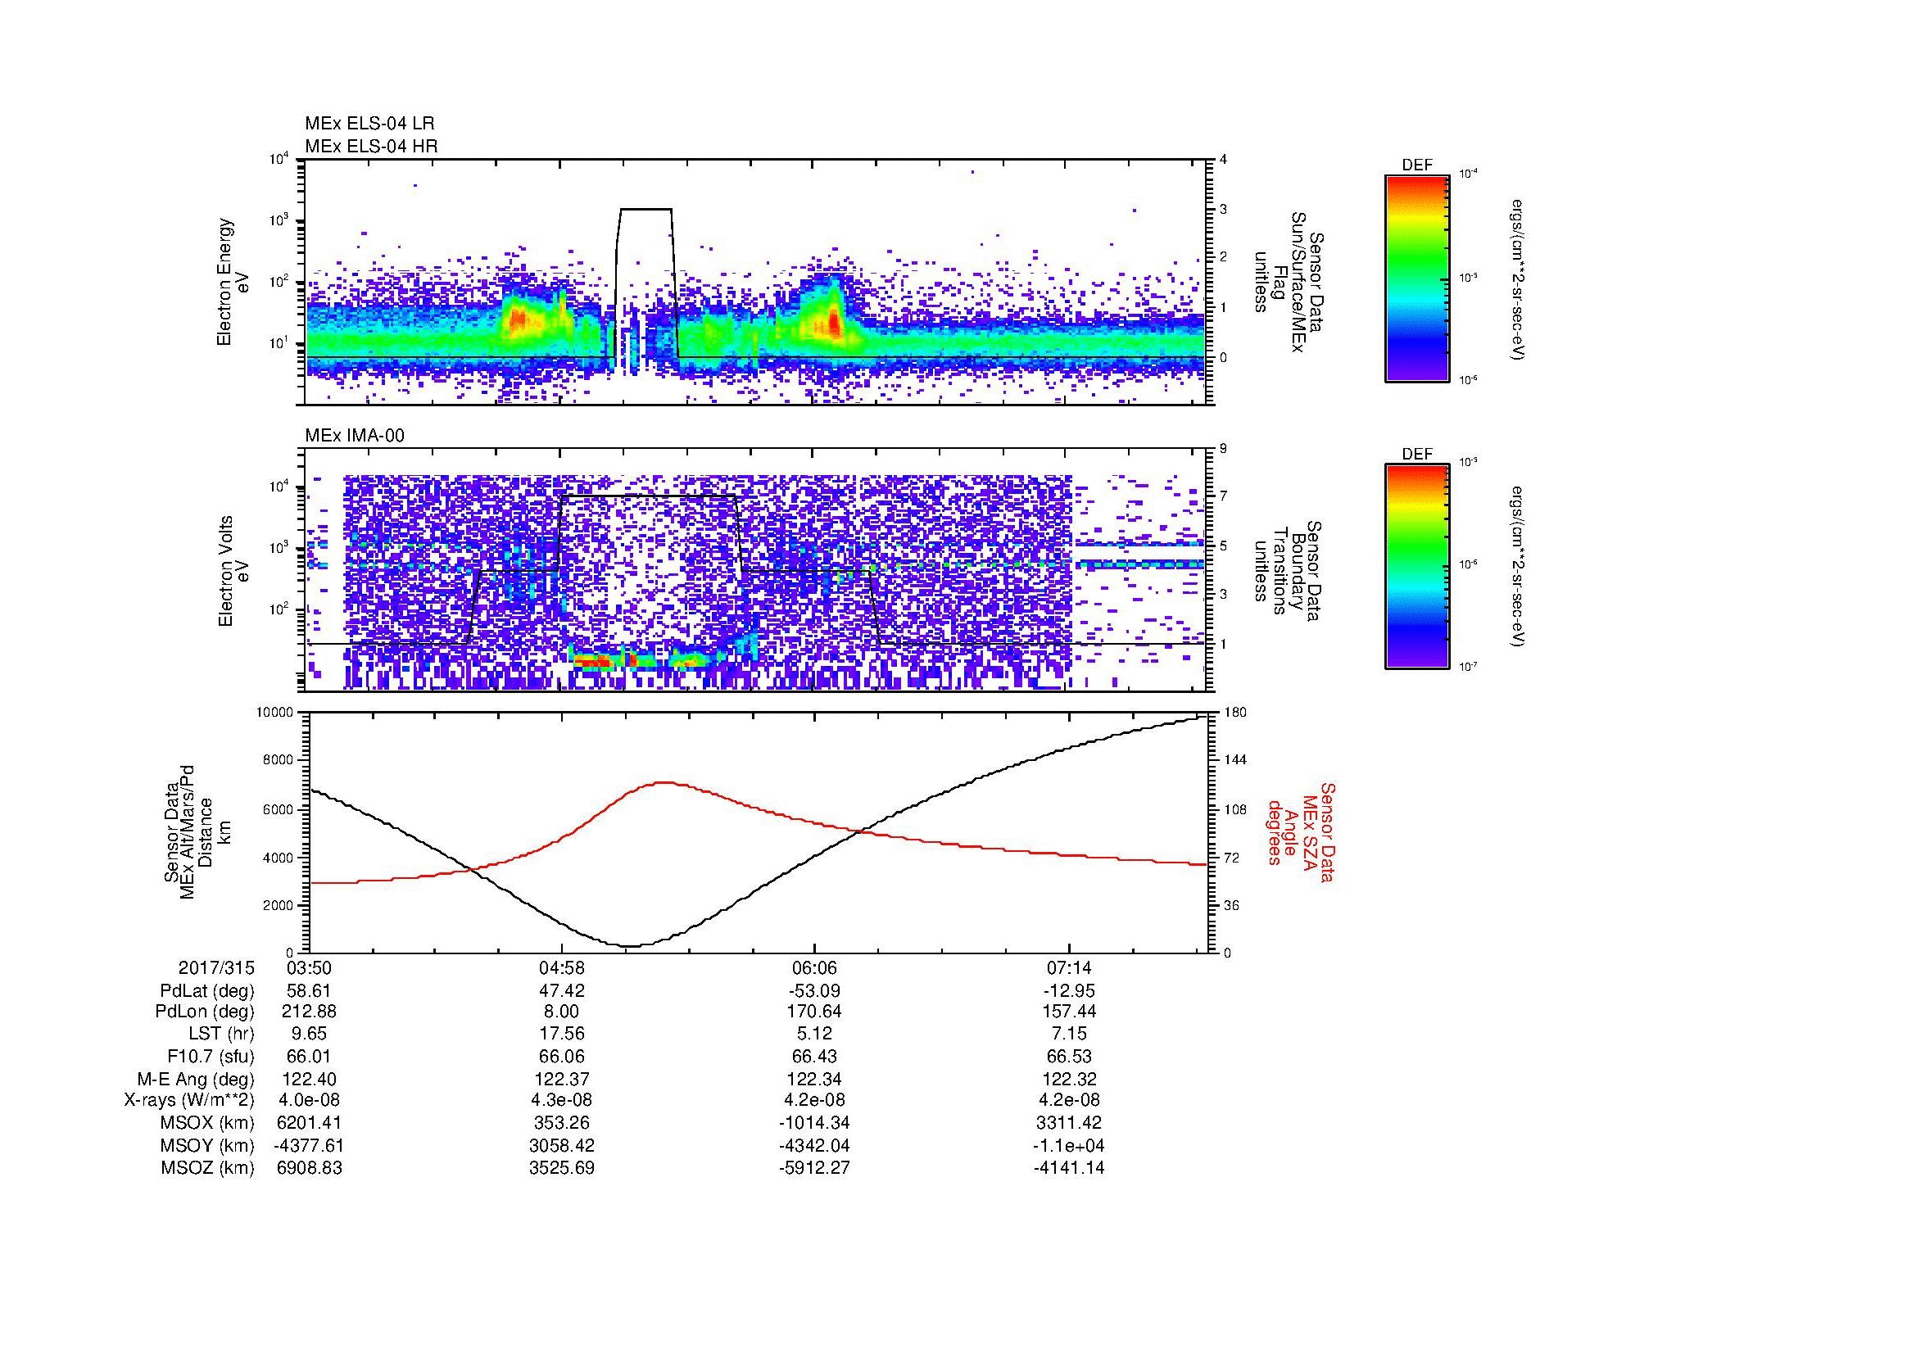Click the 'MSOZ (km)' row label
The width and height of the screenshot is (1916, 1354).
point(208,1168)
